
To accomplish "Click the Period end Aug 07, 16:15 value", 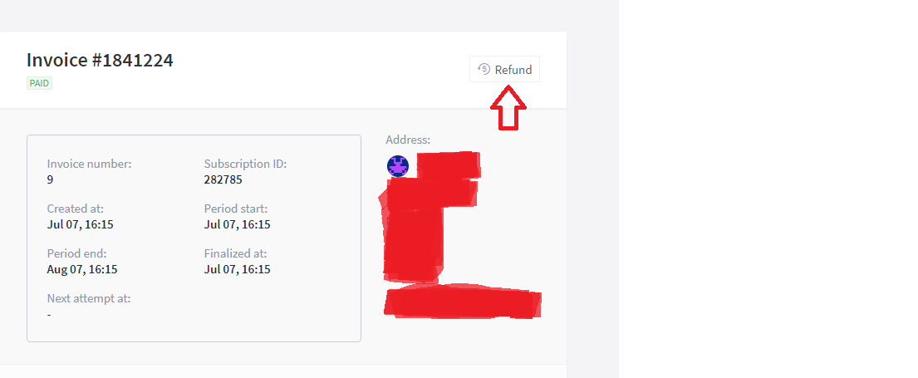I will tap(82, 269).
